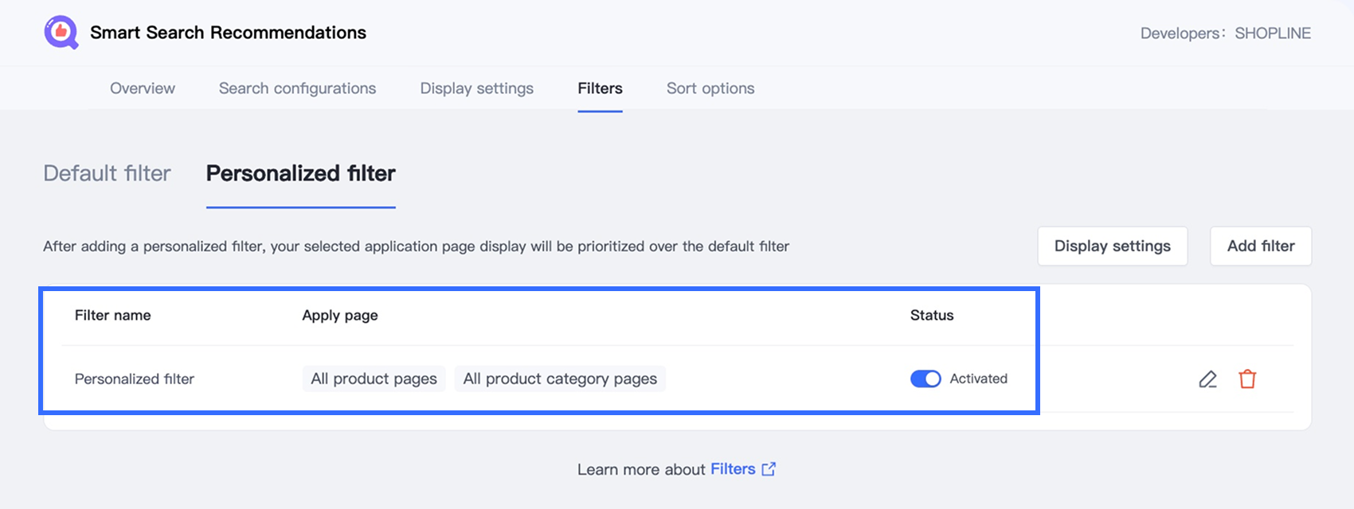The image size is (1354, 509).
Task: Switch to Search configurations tab
Action: click(297, 88)
